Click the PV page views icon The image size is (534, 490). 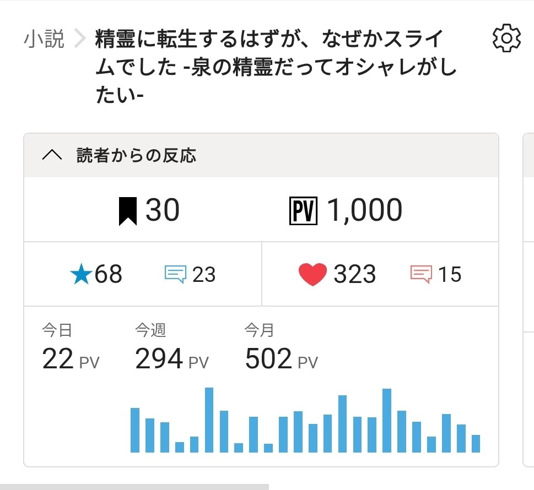click(303, 211)
